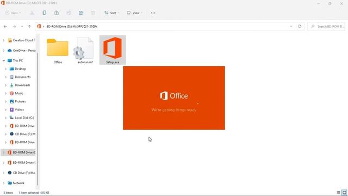This screenshot has width=348, height=196.
Task: Click the Office icon in address bar
Action: [x=39, y=27]
